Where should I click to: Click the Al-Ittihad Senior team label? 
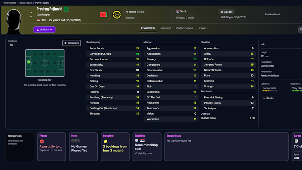135,12
